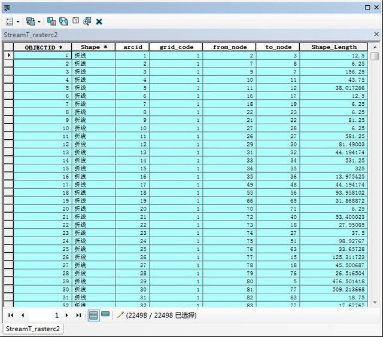Click the arcid column header
The height and width of the screenshot is (337, 383).
(x=132, y=47)
